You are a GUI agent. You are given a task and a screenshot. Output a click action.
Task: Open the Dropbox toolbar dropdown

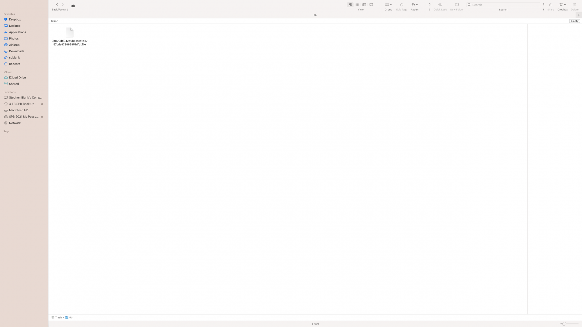[x=562, y=5]
